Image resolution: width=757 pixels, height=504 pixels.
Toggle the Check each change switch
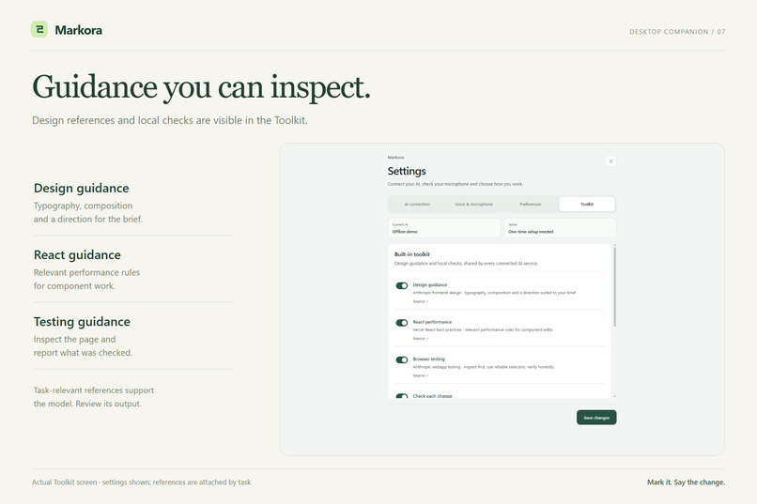click(x=402, y=396)
